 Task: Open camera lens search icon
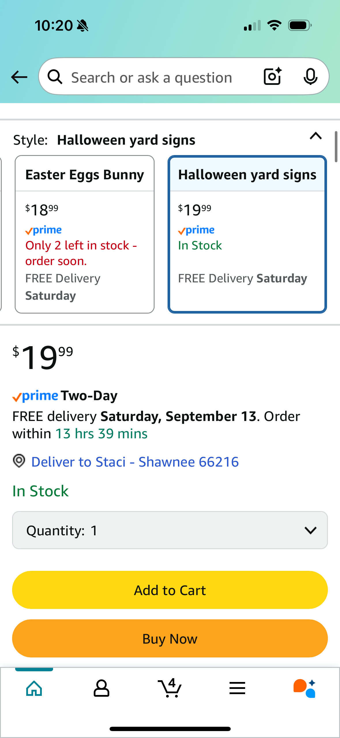[x=273, y=77]
